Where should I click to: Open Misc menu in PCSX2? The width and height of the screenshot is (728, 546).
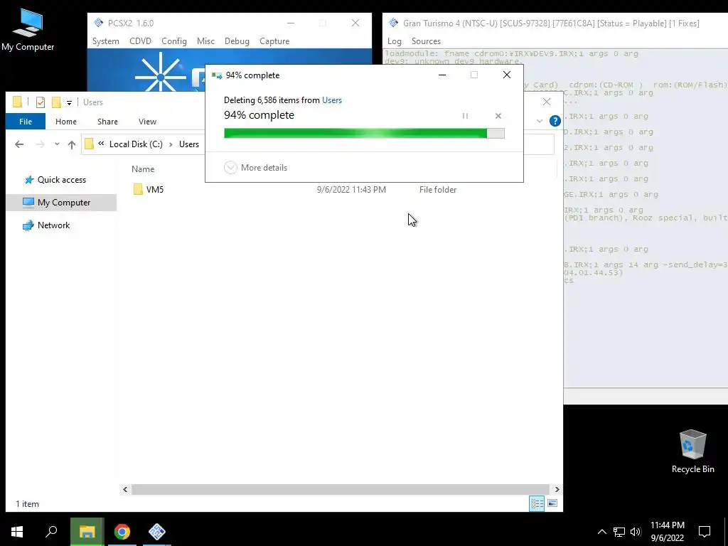[x=205, y=41]
